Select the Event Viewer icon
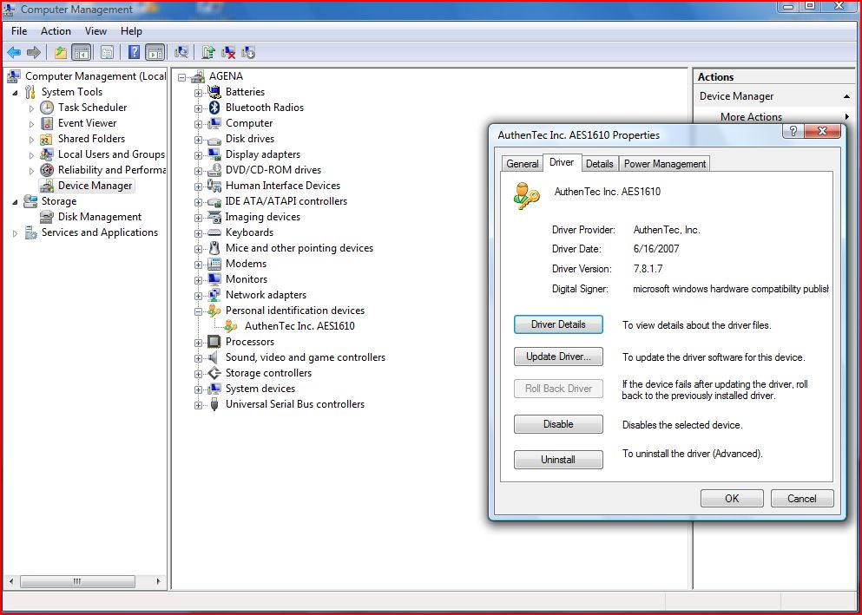The width and height of the screenshot is (862, 615). [x=47, y=123]
